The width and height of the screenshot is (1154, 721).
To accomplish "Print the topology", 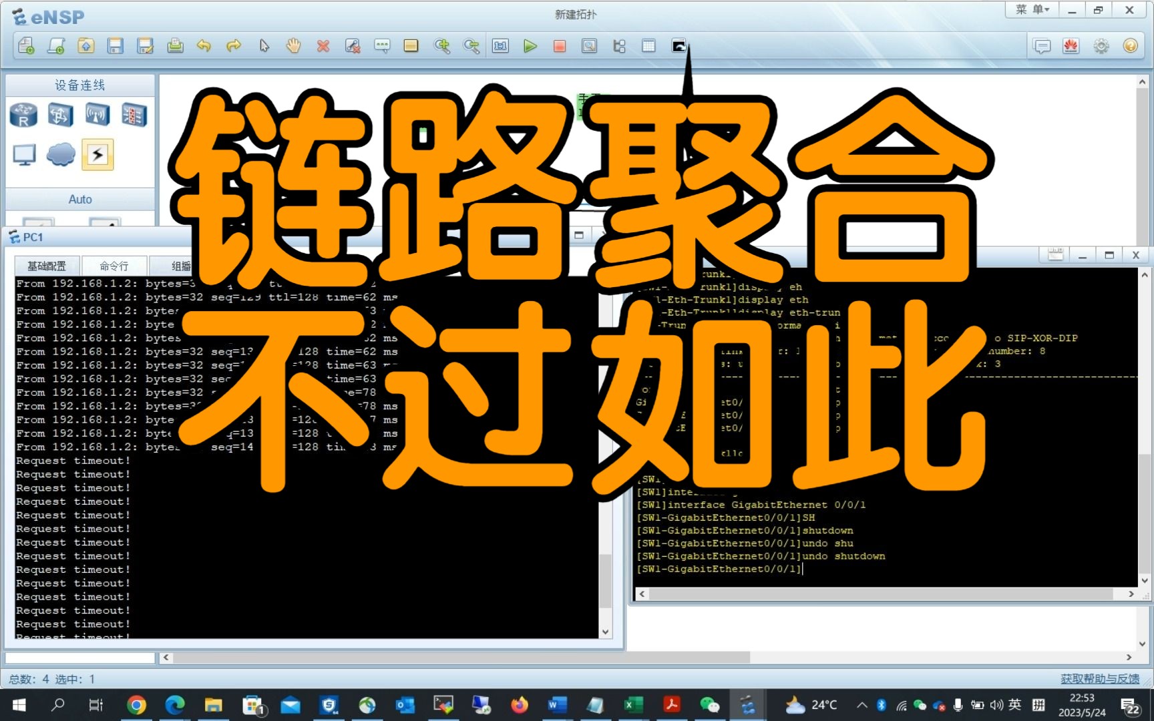I will (175, 46).
